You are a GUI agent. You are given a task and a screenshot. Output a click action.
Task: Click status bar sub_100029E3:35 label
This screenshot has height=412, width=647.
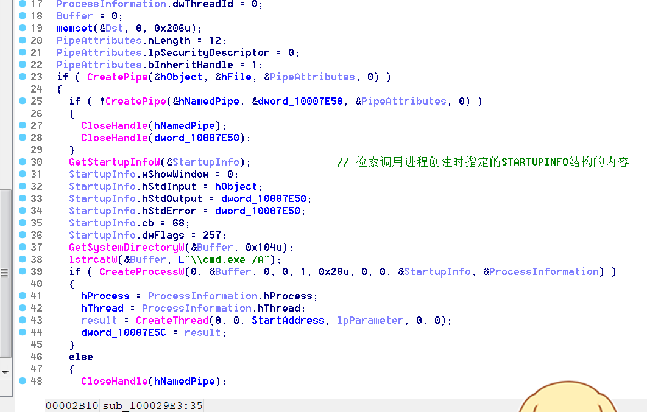(153, 406)
